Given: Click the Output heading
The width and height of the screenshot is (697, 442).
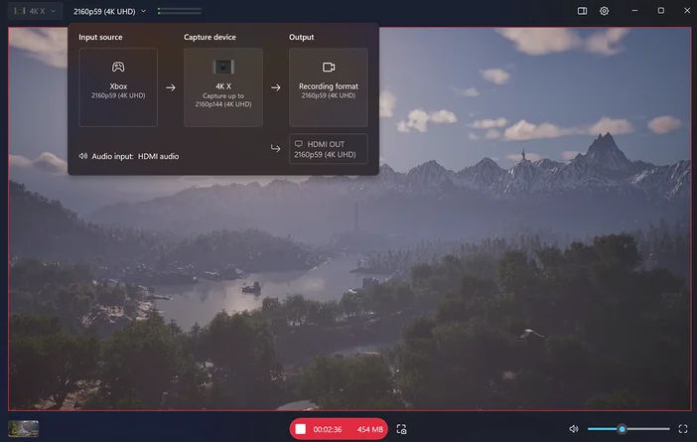Looking at the screenshot, I should pyautogui.click(x=302, y=37).
